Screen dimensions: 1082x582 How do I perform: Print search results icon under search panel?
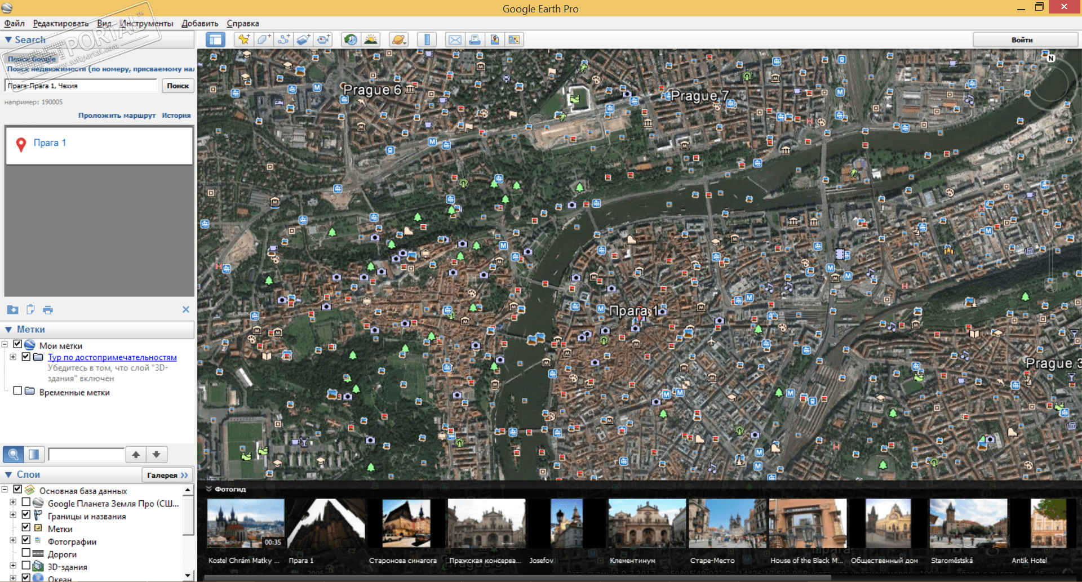point(48,309)
